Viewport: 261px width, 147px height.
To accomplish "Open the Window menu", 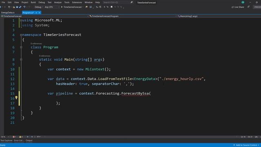I will [88, 2].
